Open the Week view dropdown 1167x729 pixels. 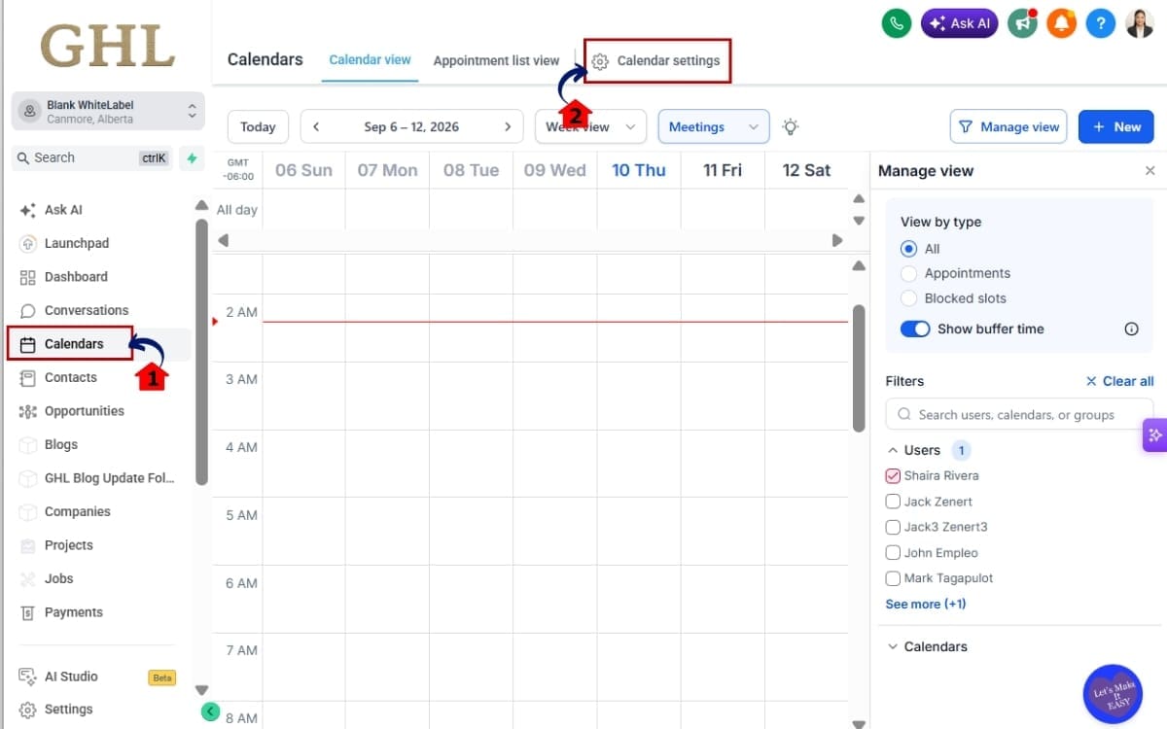(x=590, y=126)
